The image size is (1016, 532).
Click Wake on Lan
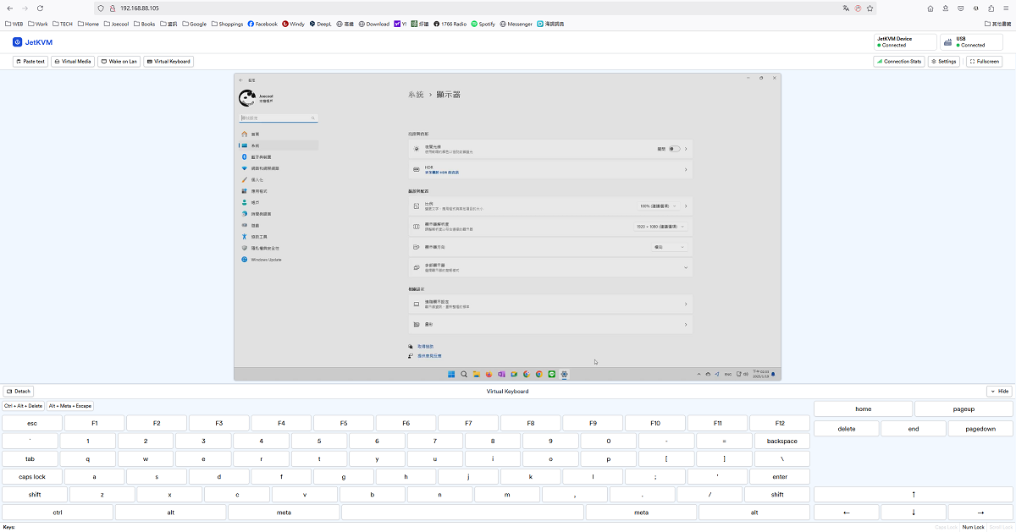click(119, 62)
